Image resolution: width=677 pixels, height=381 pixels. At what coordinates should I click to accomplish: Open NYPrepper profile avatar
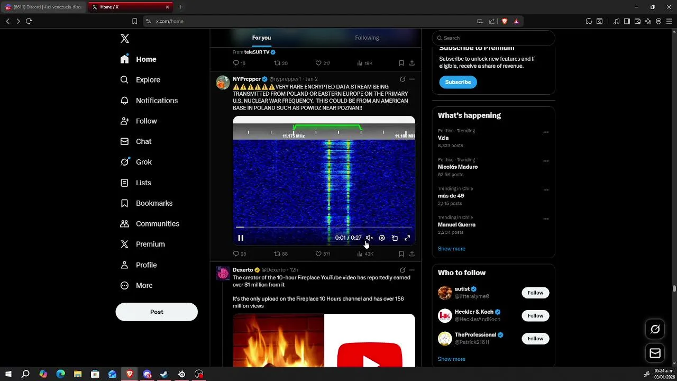[x=223, y=83]
